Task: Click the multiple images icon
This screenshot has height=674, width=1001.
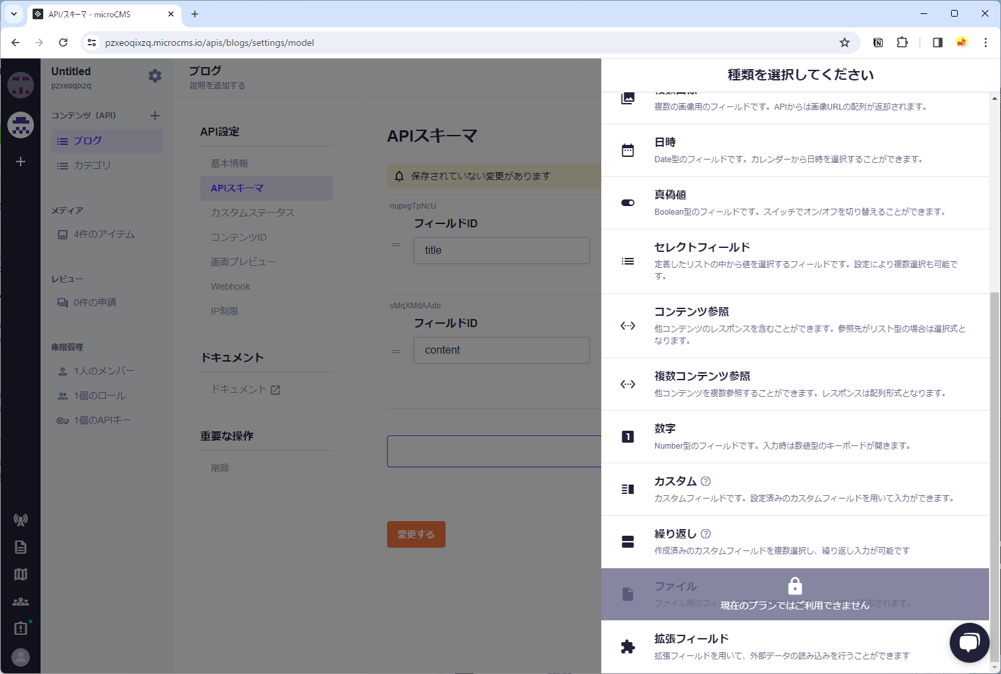Action: pyautogui.click(x=628, y=98)
